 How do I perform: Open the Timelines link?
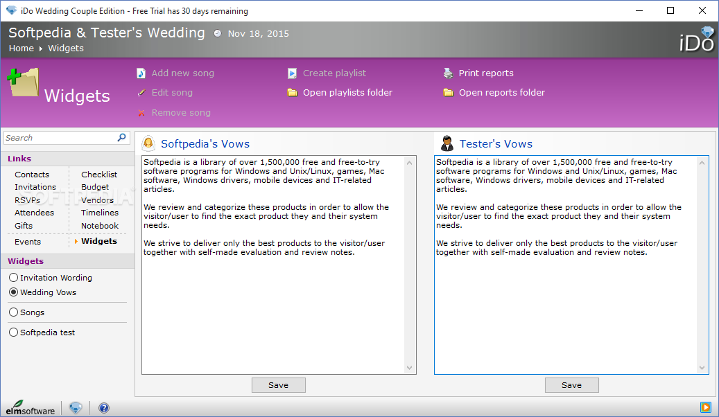[100, 213]
